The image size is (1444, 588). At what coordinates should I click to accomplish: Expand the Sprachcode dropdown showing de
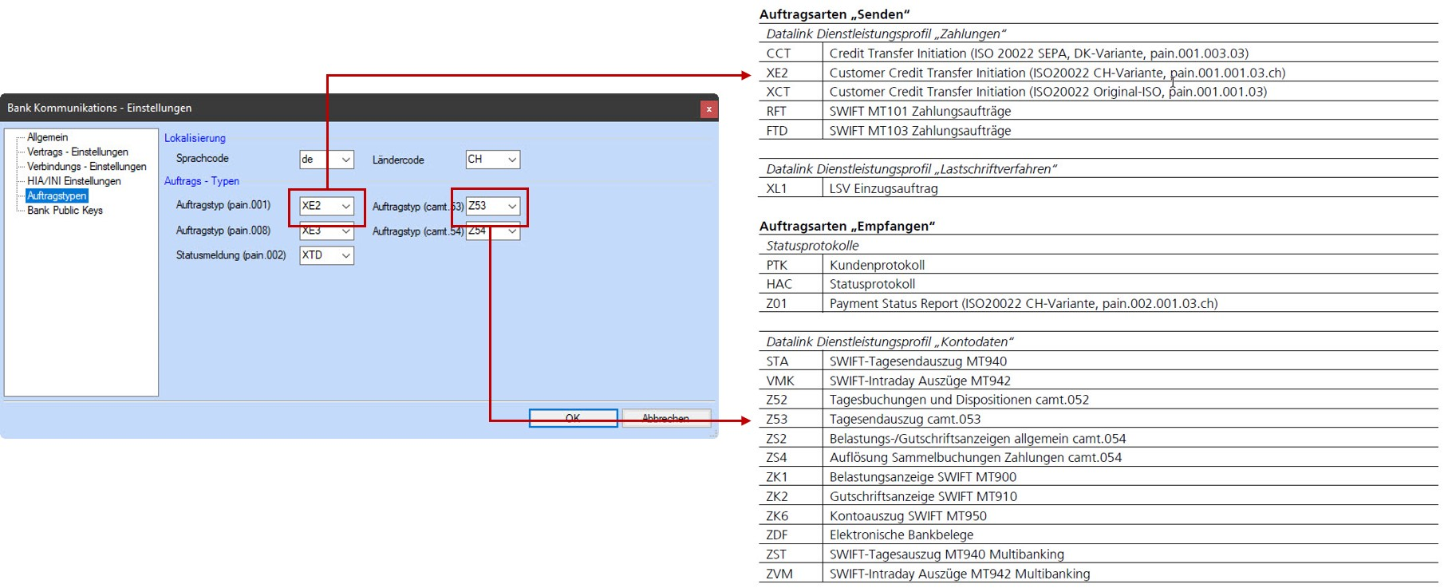[345, 160]
